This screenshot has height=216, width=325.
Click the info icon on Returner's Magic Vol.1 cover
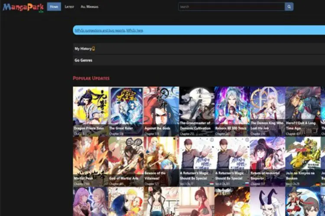tap(211, 140)
